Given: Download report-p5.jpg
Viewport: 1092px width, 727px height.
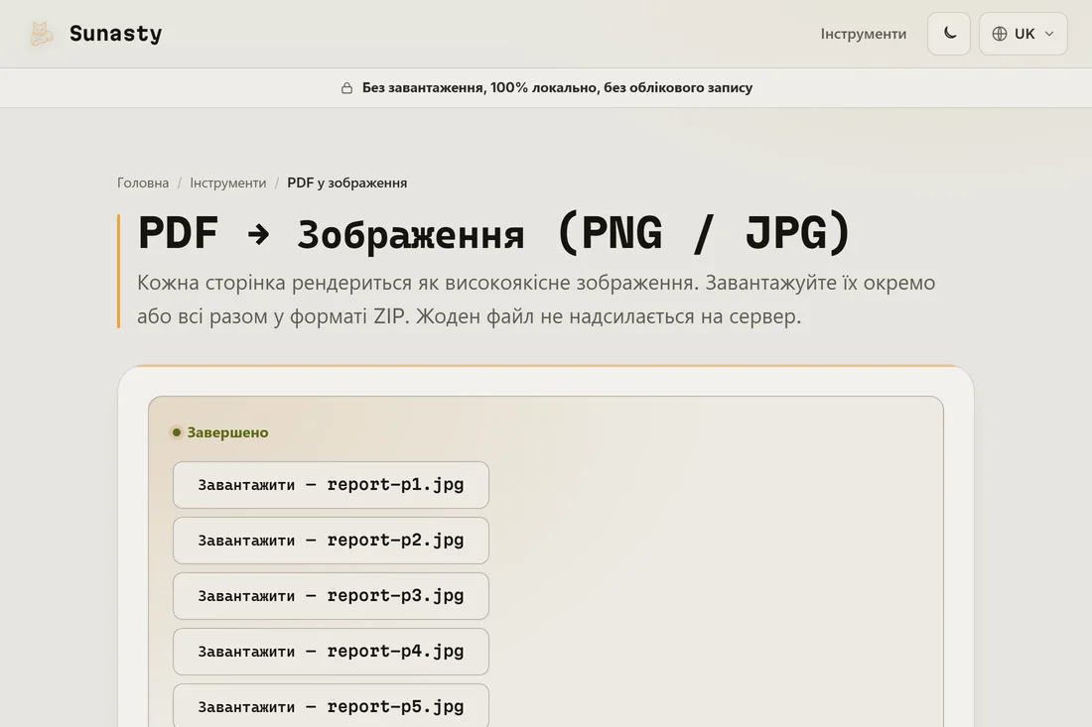Looking at the screenshot, I should (x=331, y=705).
